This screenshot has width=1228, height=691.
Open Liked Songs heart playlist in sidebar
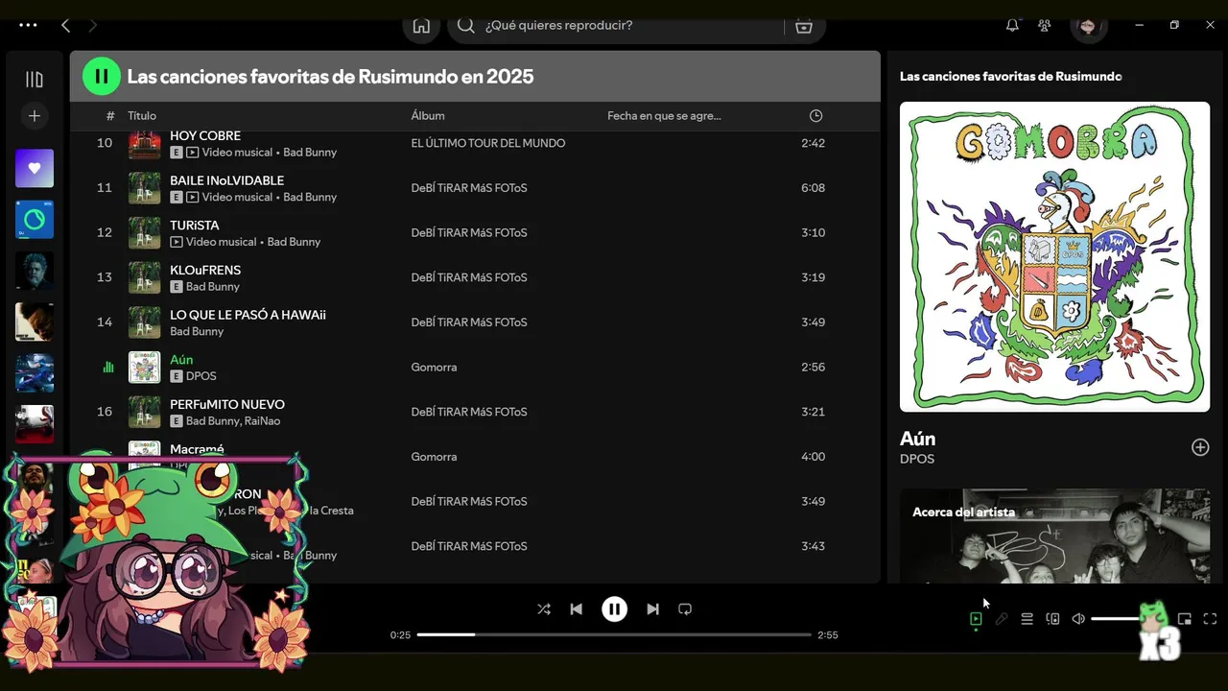coord(35,168)
